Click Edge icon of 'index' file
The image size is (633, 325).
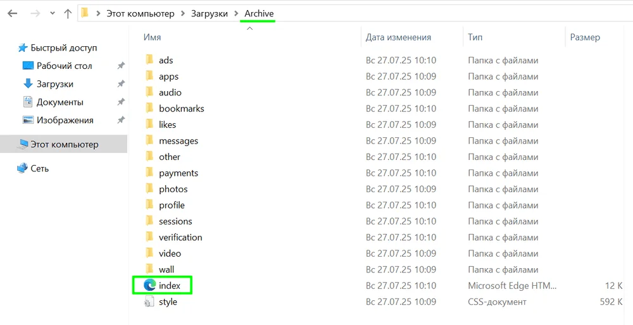point(150,286)
